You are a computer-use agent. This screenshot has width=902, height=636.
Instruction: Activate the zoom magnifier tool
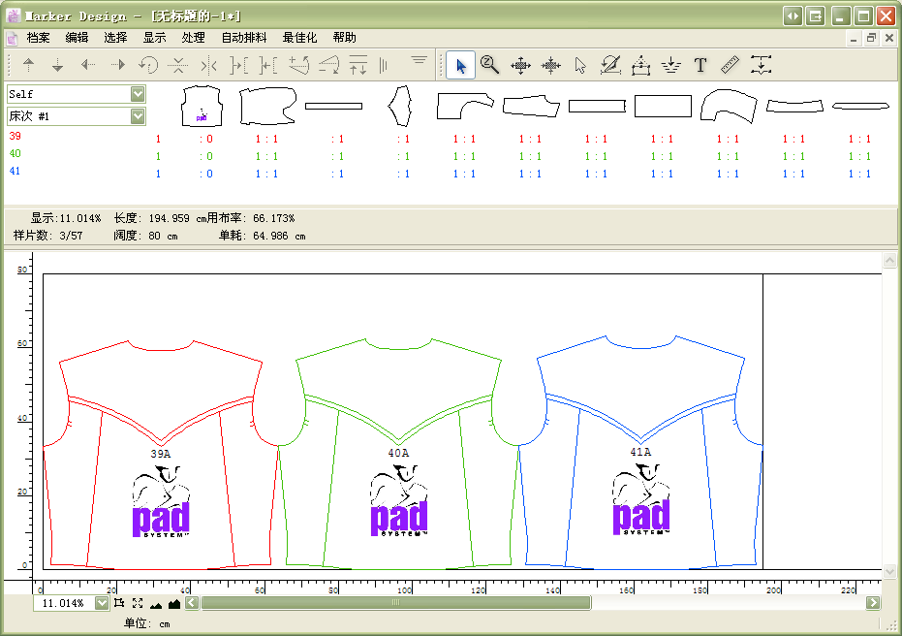(490, 65)
